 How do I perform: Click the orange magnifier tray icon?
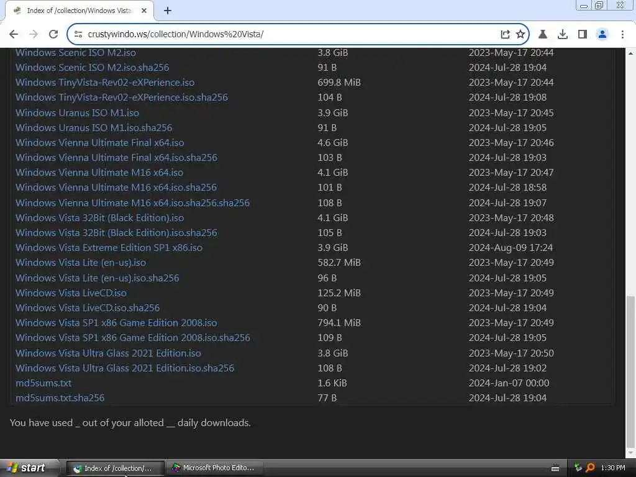point(590,468)
